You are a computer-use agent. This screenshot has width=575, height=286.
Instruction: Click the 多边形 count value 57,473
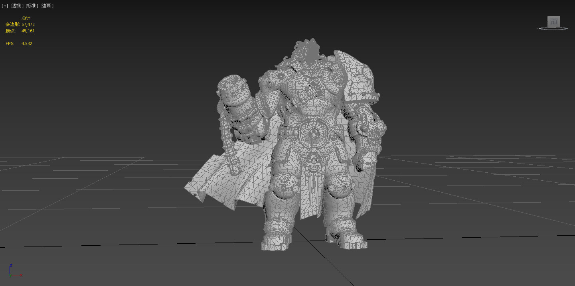click(28, 24)
